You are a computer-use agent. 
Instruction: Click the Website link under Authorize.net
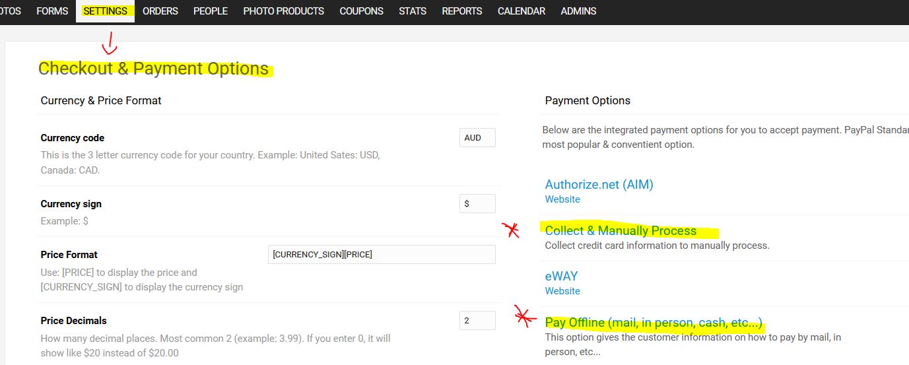pyautogui.click(x=562, y=199)
